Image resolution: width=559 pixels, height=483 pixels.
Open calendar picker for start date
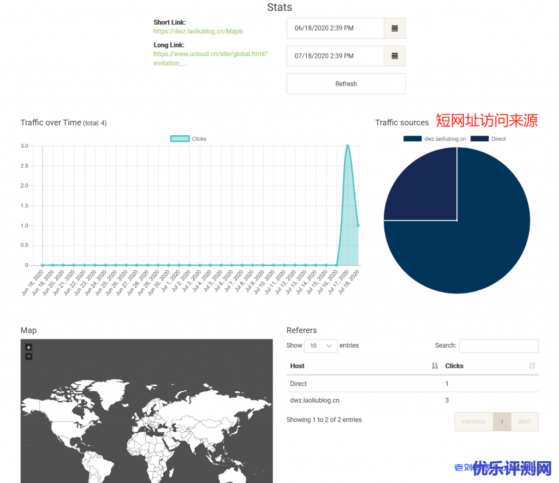tap(395, 28)
